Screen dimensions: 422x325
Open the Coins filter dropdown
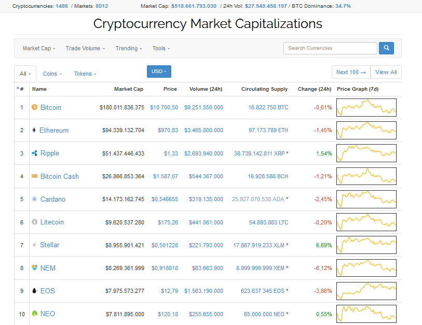point(52,74)
